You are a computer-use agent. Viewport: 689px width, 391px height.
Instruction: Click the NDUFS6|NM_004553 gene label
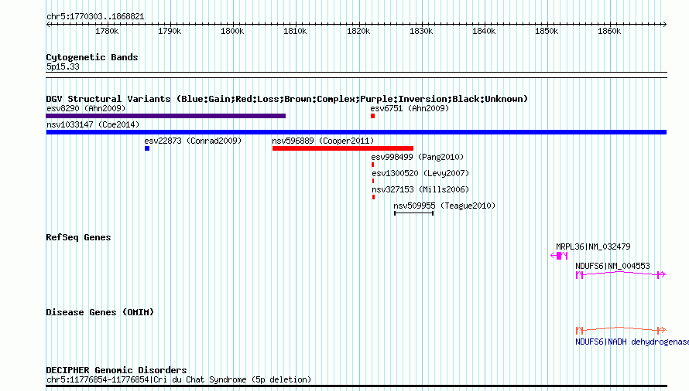[612, 266]
